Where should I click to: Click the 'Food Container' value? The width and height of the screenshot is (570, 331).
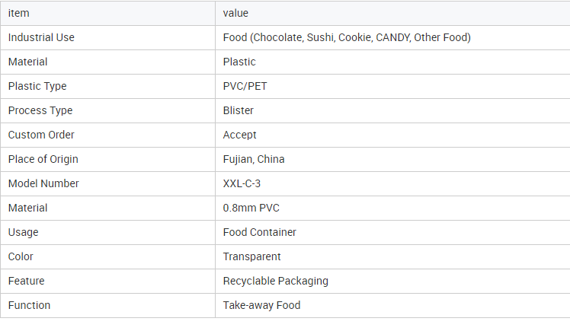point(260,232)
